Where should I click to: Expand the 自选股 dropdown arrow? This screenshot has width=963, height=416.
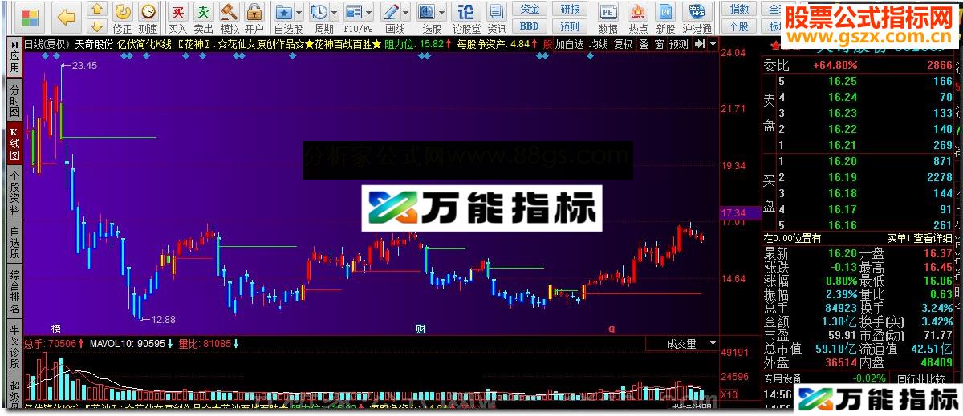(x=299, y=13)
